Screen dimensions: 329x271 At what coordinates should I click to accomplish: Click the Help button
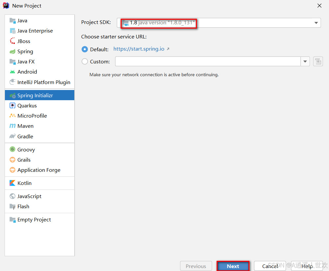click(x=307, y=266)
